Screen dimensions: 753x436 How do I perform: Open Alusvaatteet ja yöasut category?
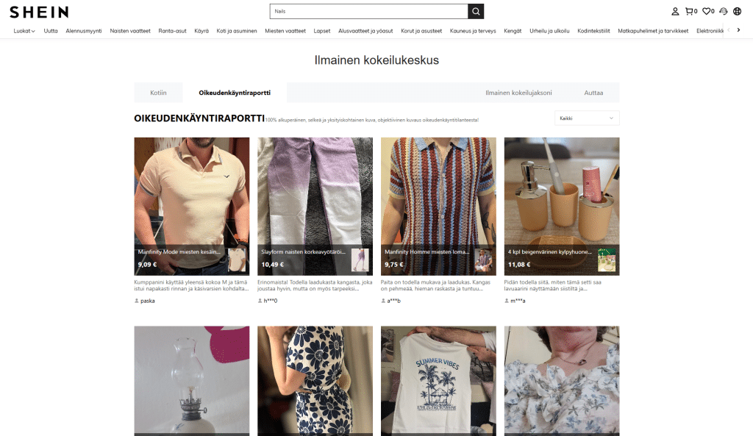365,31
